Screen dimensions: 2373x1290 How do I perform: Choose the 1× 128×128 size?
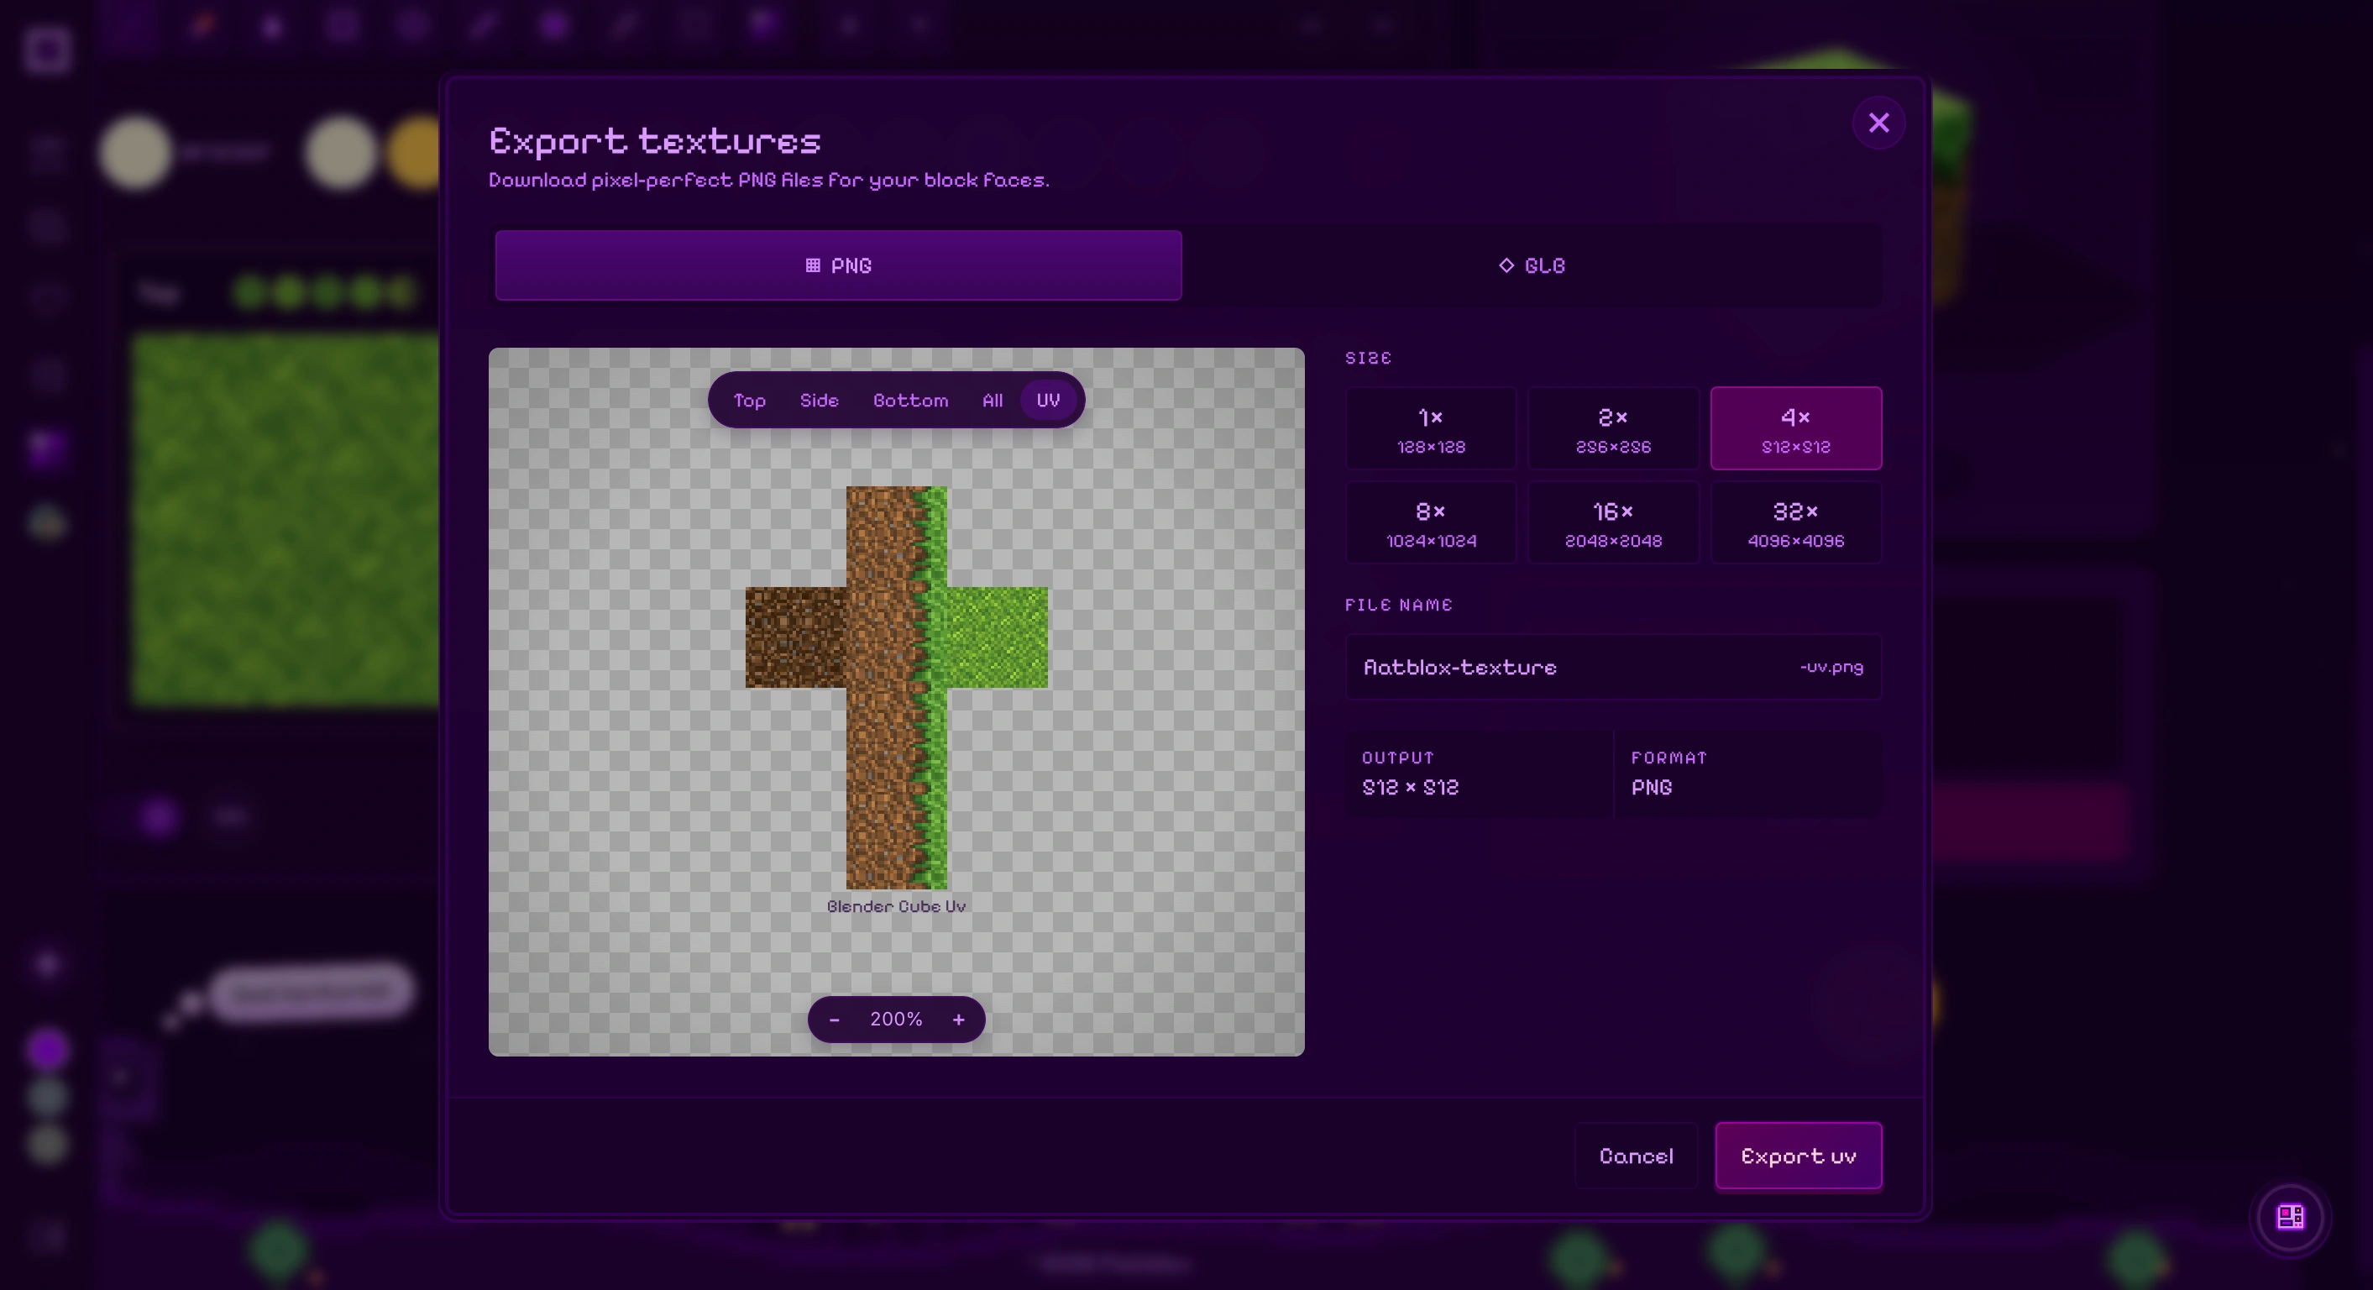pyautogui.click(x=1431, y=429)
